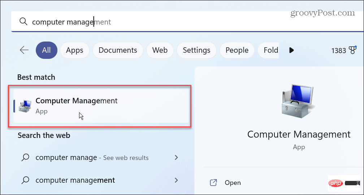Expand chevron for 'computer manage' suggestion
364x195 pixels.
[x=177, y=158]
